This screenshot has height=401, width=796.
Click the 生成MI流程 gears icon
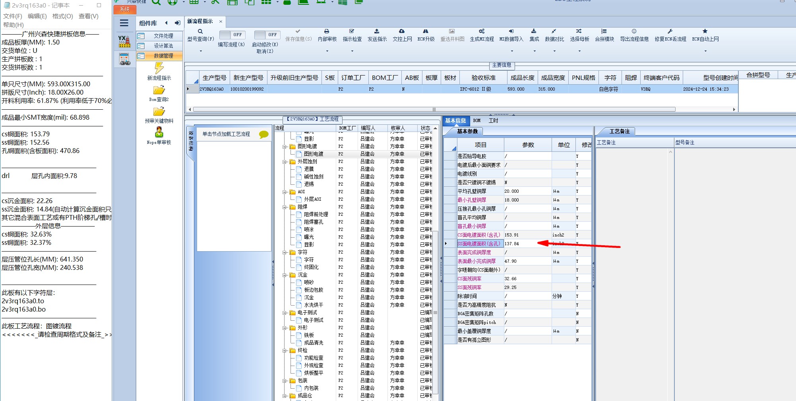pyautogui.click(x=482, y=31)
